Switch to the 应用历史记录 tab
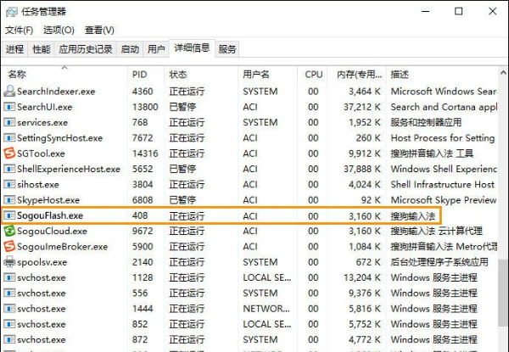 (x=86, y=49)
